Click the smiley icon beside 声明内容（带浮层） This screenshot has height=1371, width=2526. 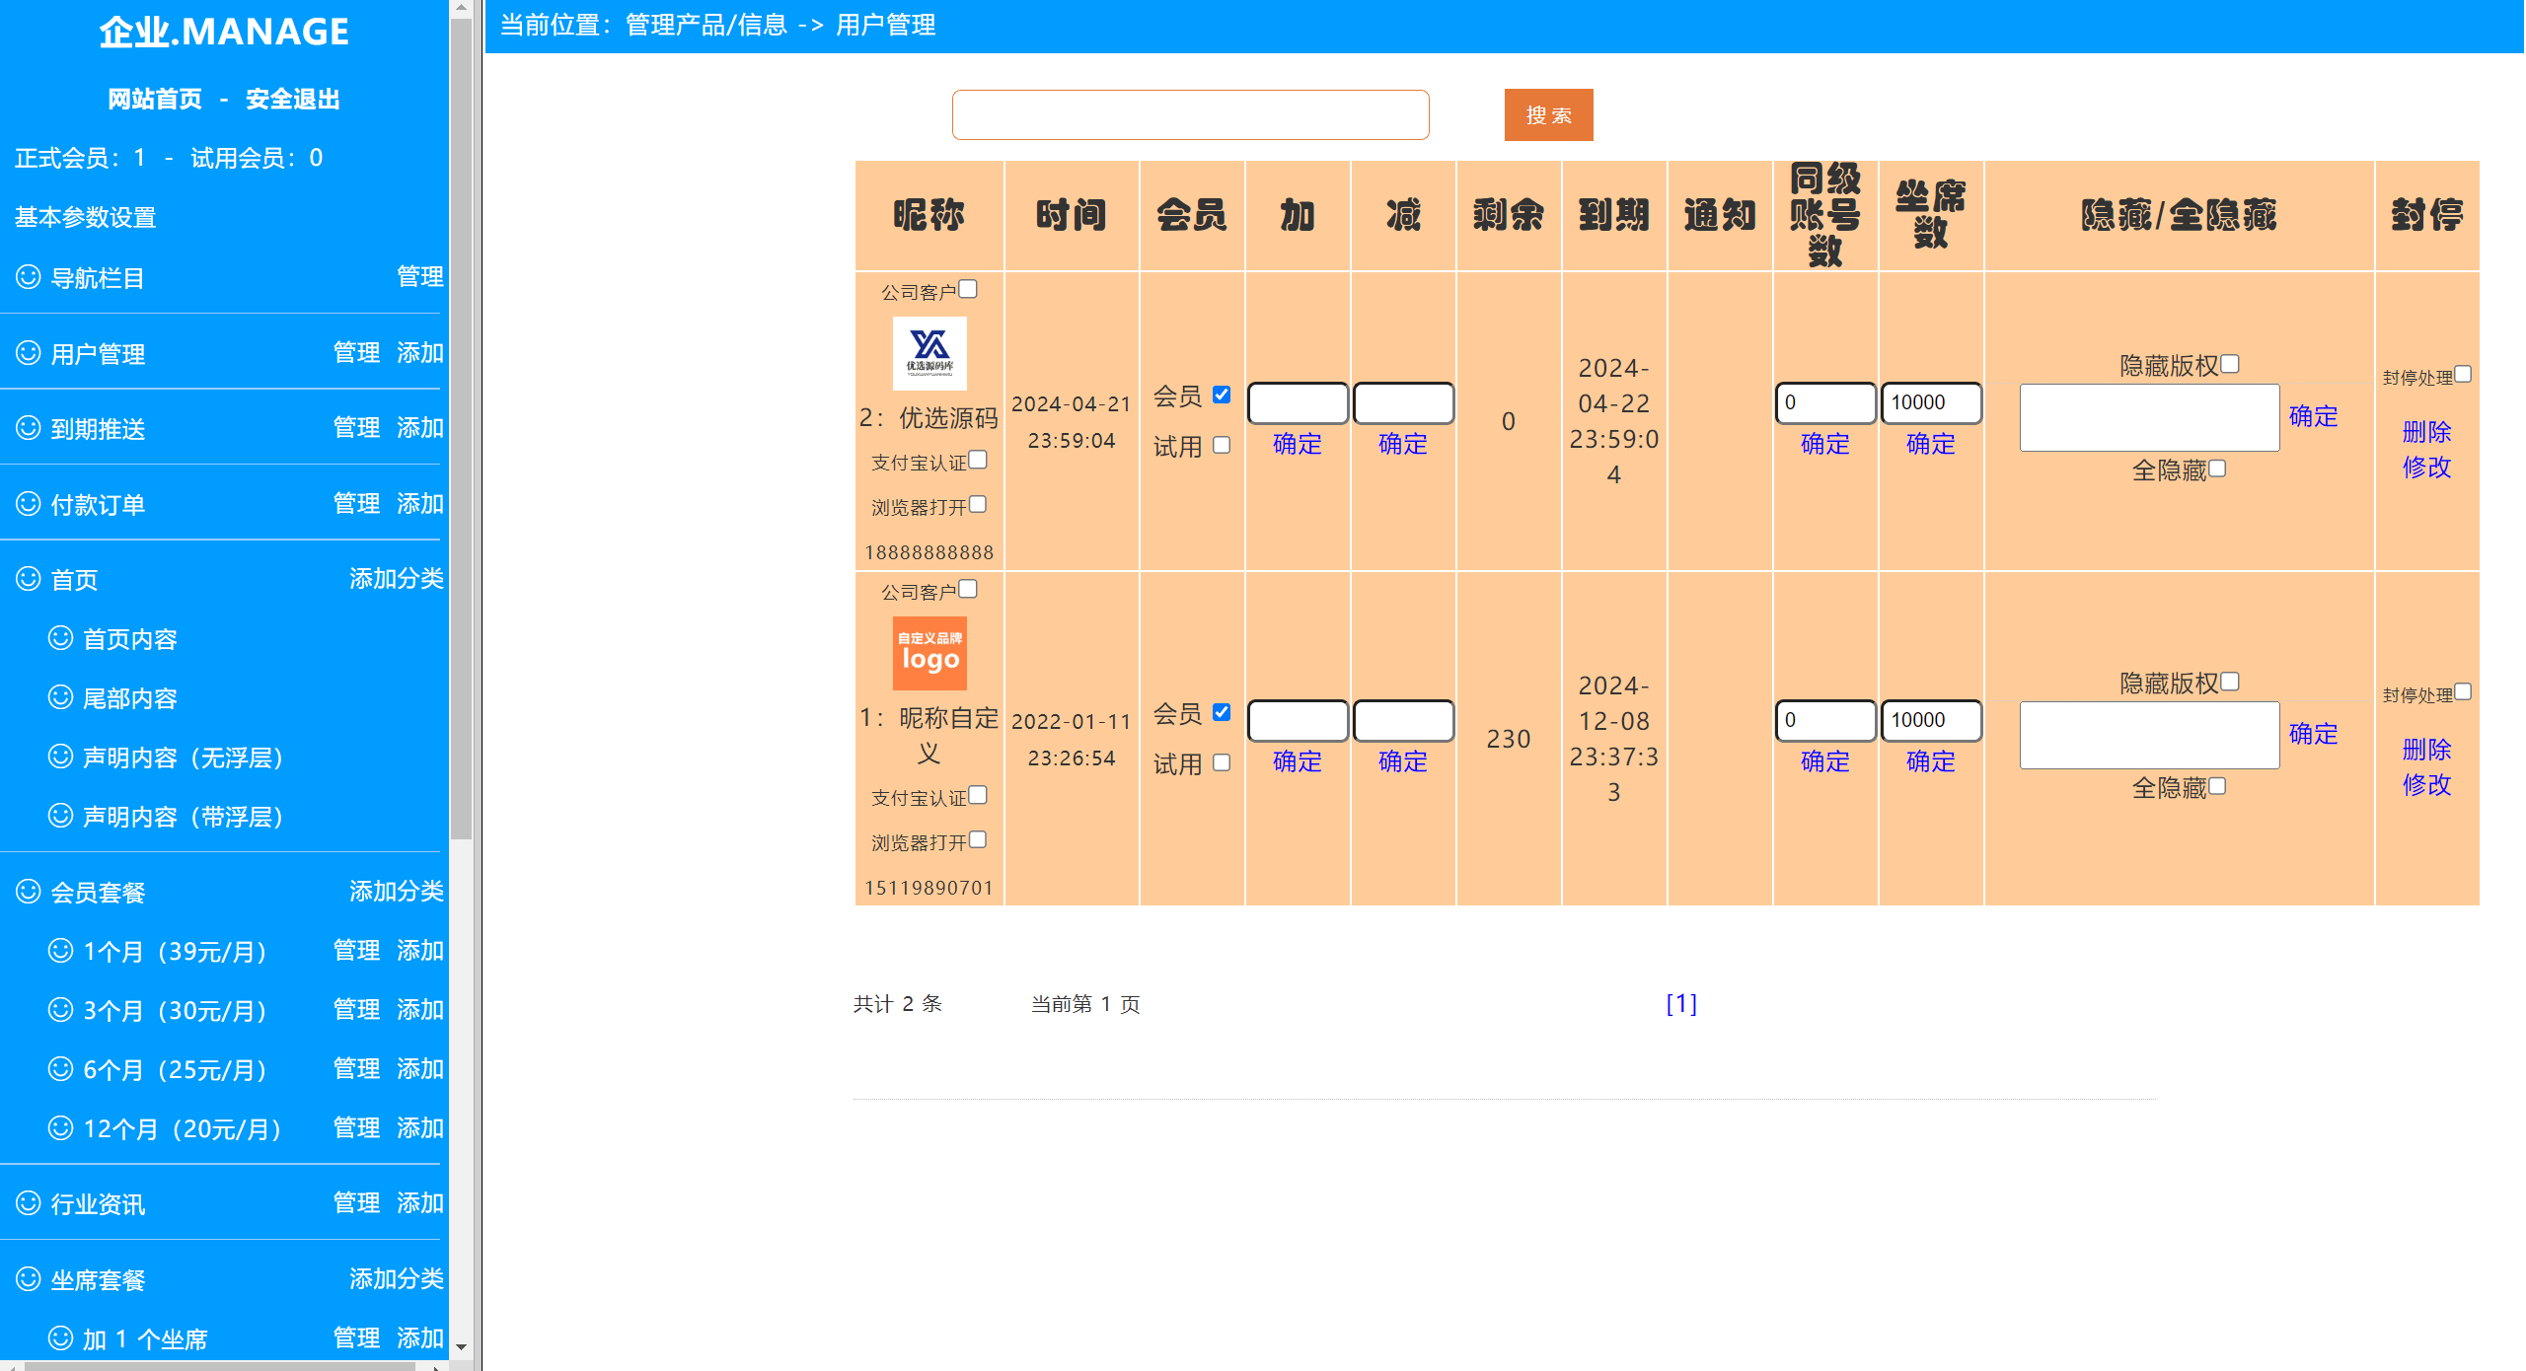(61, 816)
